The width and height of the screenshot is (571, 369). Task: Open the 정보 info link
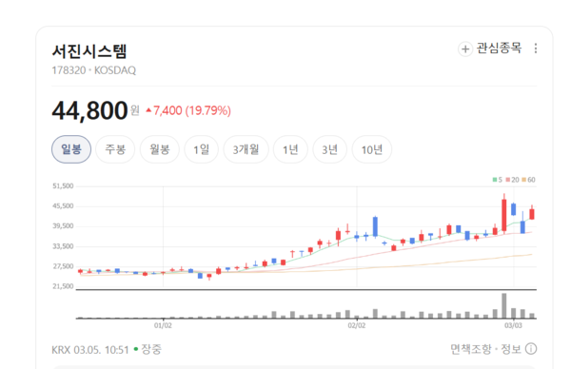point(511,349)
